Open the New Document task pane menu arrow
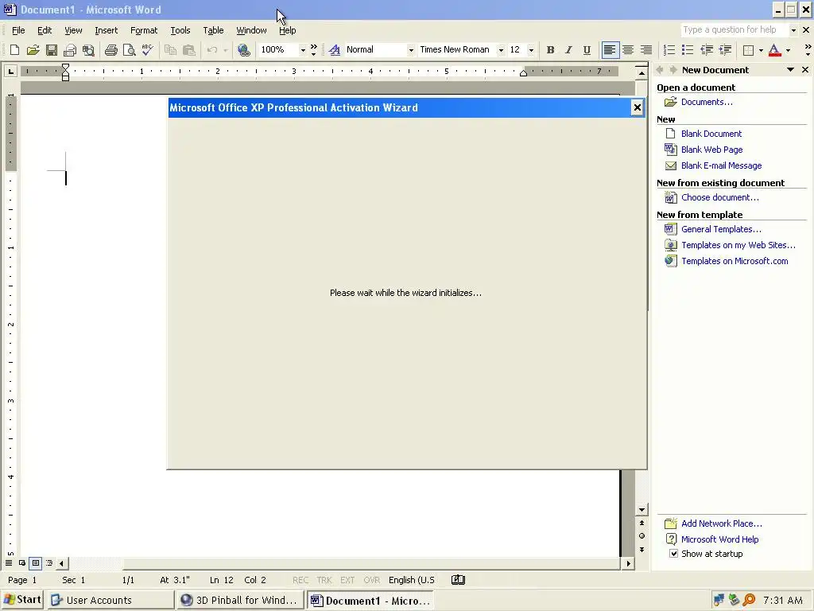Image resolution: width=814 pixels, height=611 pixels. (x=790, y=70)
